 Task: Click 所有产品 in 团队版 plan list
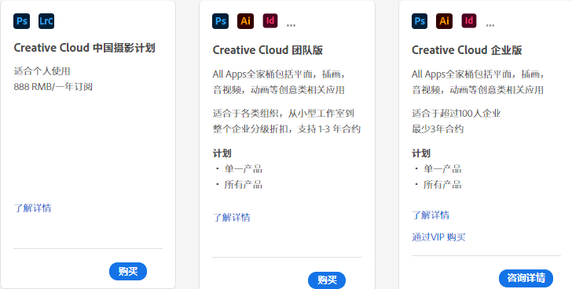(x=243, y=184)
